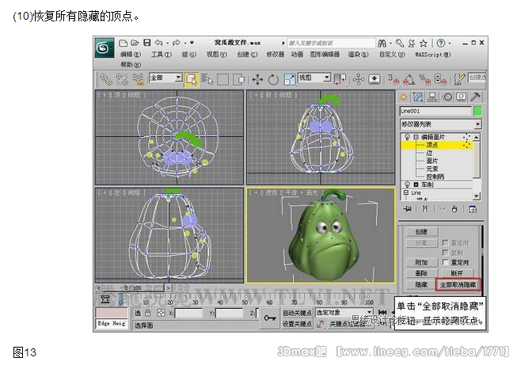Select the Select and Scale tool
Screen dimensions: 532x365
[x=290, y=80]
